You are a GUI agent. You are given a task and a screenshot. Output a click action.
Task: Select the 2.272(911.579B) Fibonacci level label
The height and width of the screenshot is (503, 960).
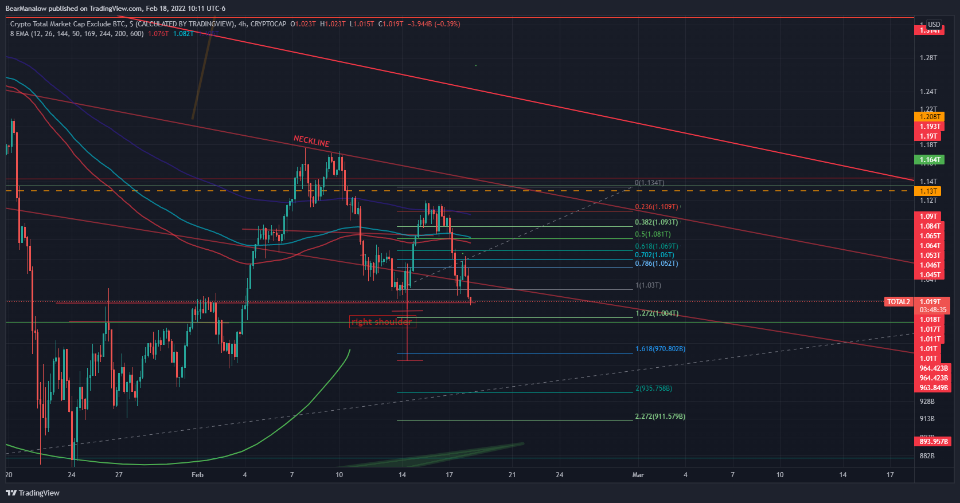(x=660, y=416)
